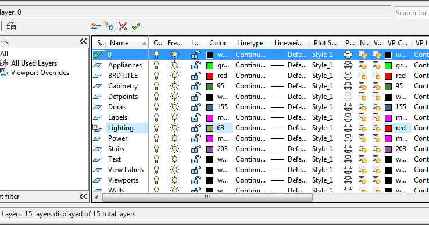Open Continuous linetype for Doors layer

[x=251, y=107]
